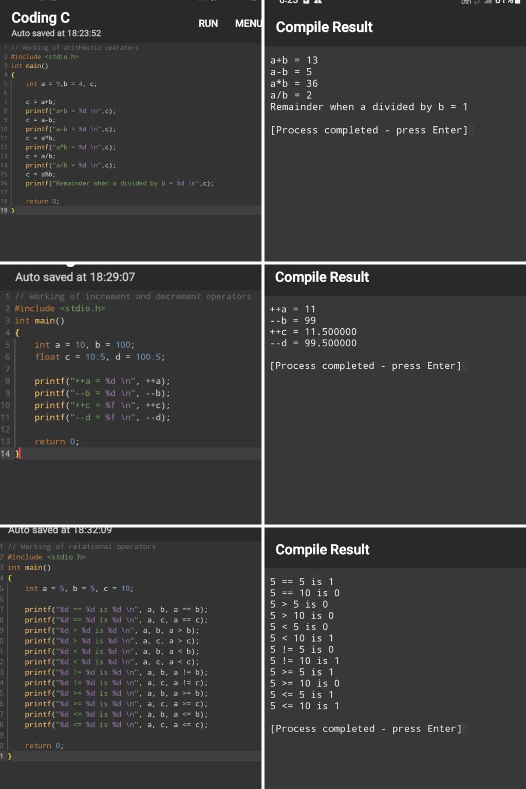526x789 pixels.
Task: Place cursor on 'int a = 9,b = 4, c;' line
Action: [61, 84]
